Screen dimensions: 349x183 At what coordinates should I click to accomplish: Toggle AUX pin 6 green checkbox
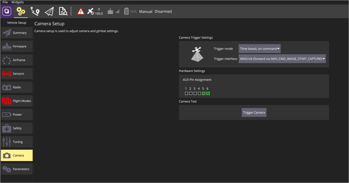[x=208, y=93]
